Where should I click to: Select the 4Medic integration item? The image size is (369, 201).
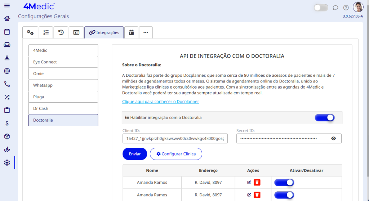click(x=63, y=50)
